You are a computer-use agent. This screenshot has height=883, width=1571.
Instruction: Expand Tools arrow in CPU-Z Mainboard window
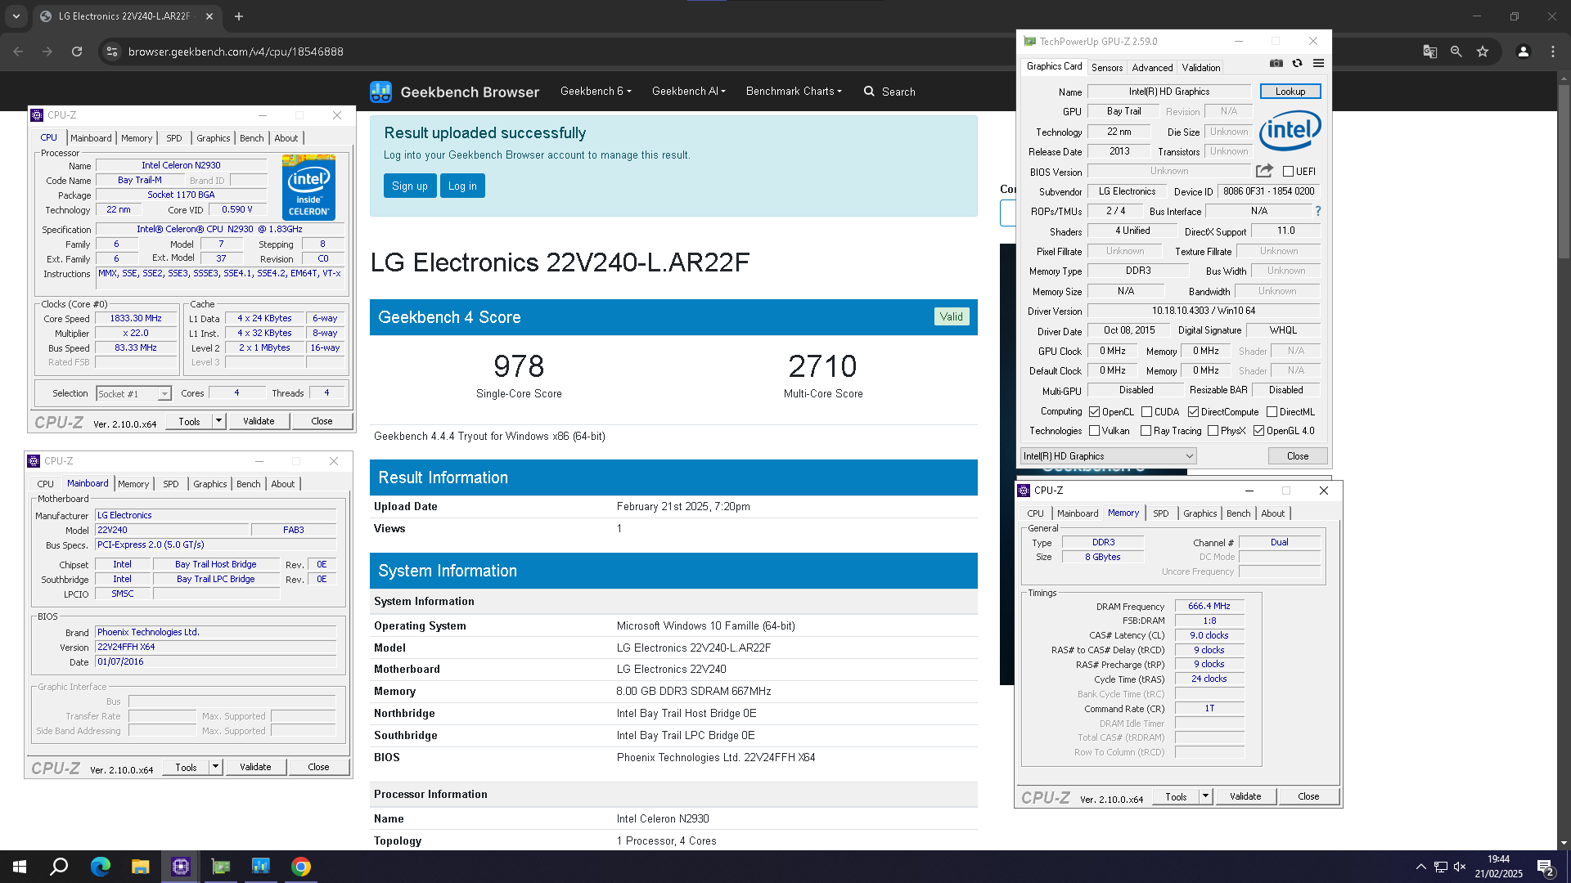215,767
